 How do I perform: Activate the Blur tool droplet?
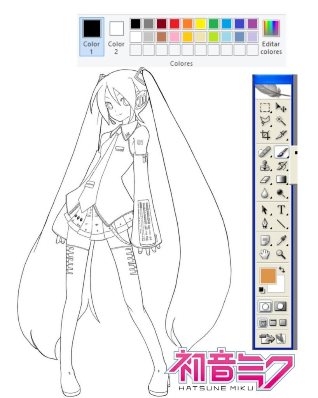(264, 193)
